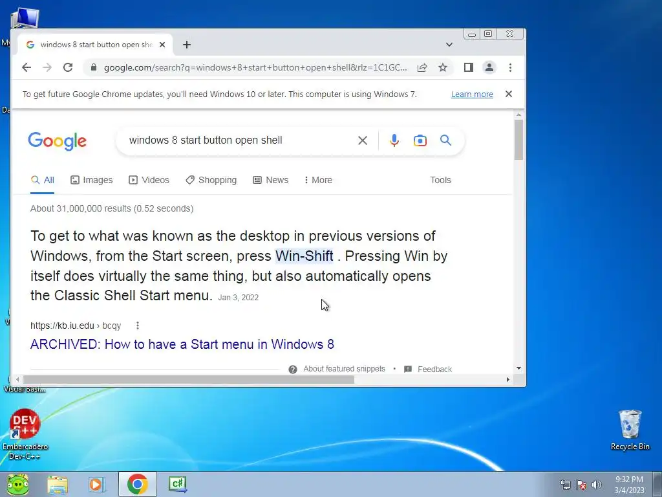Switch to the Videos tab
This screenshot has height=497, width=662.
pyautogui.click(x=149, y=180)
